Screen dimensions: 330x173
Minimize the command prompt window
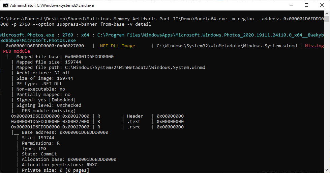coord(291,5)
